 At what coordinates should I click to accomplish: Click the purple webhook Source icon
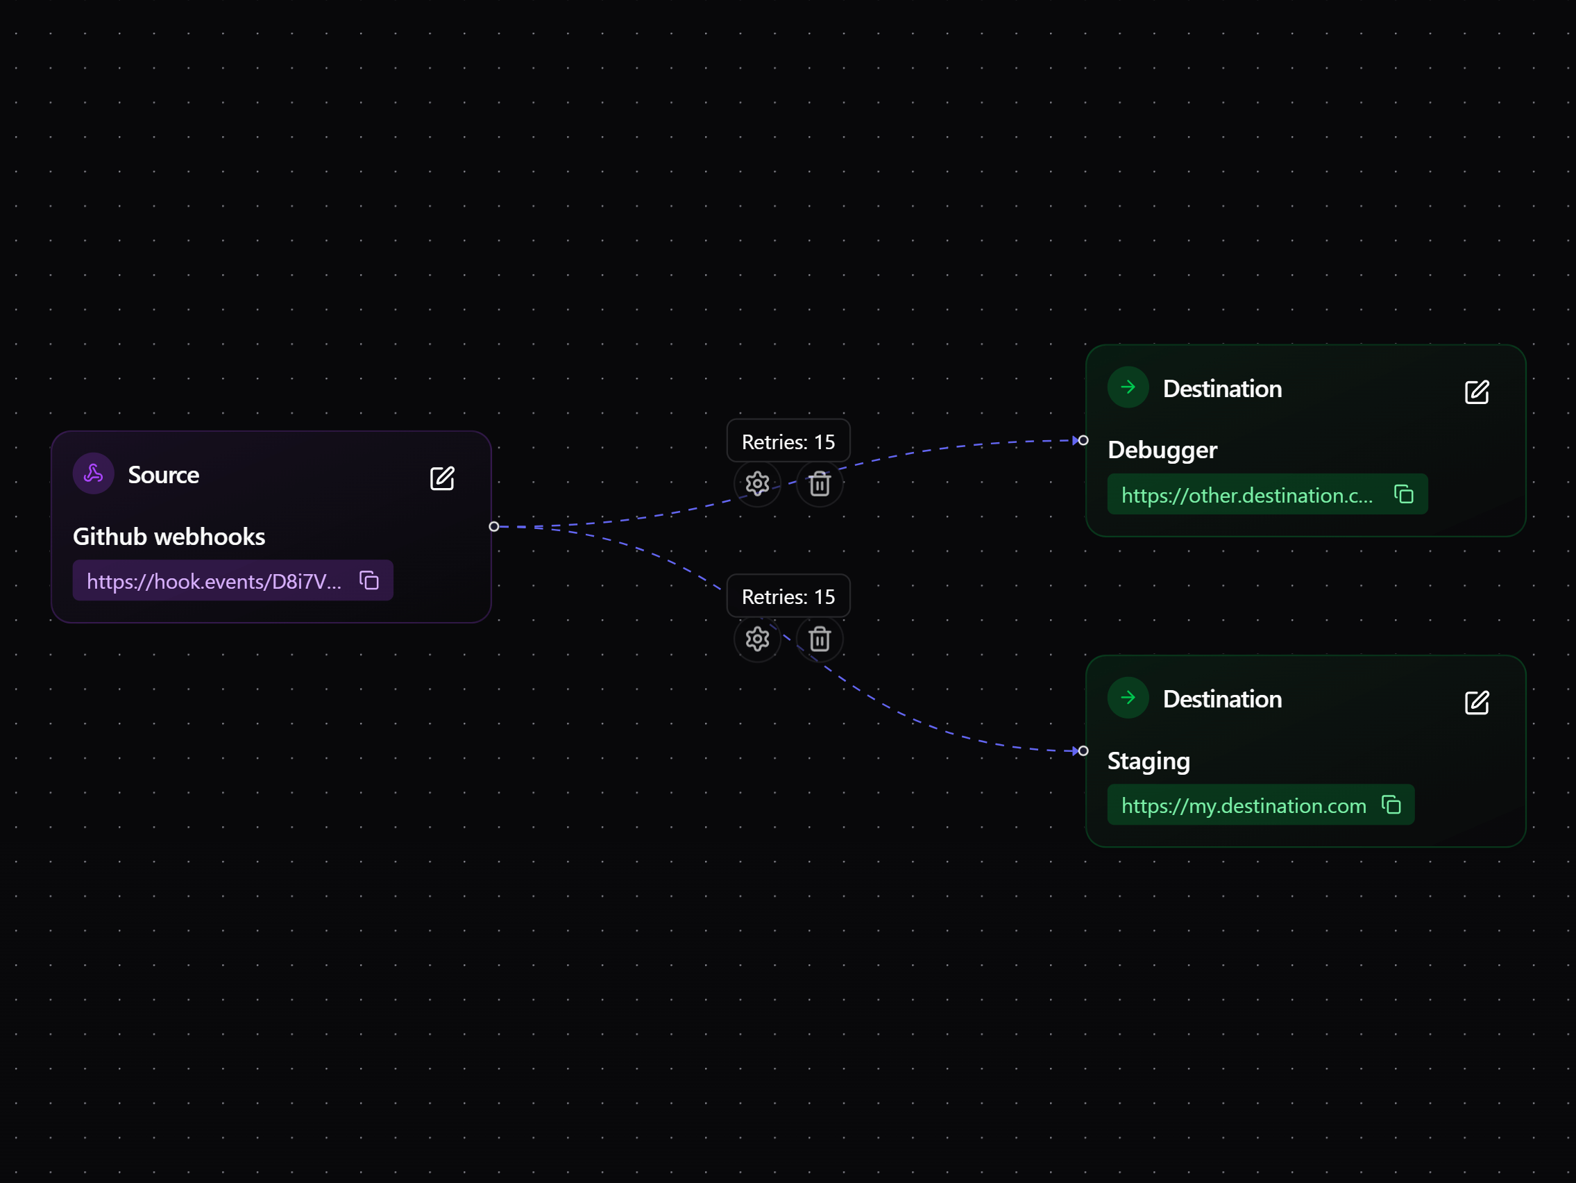[93, 473]
